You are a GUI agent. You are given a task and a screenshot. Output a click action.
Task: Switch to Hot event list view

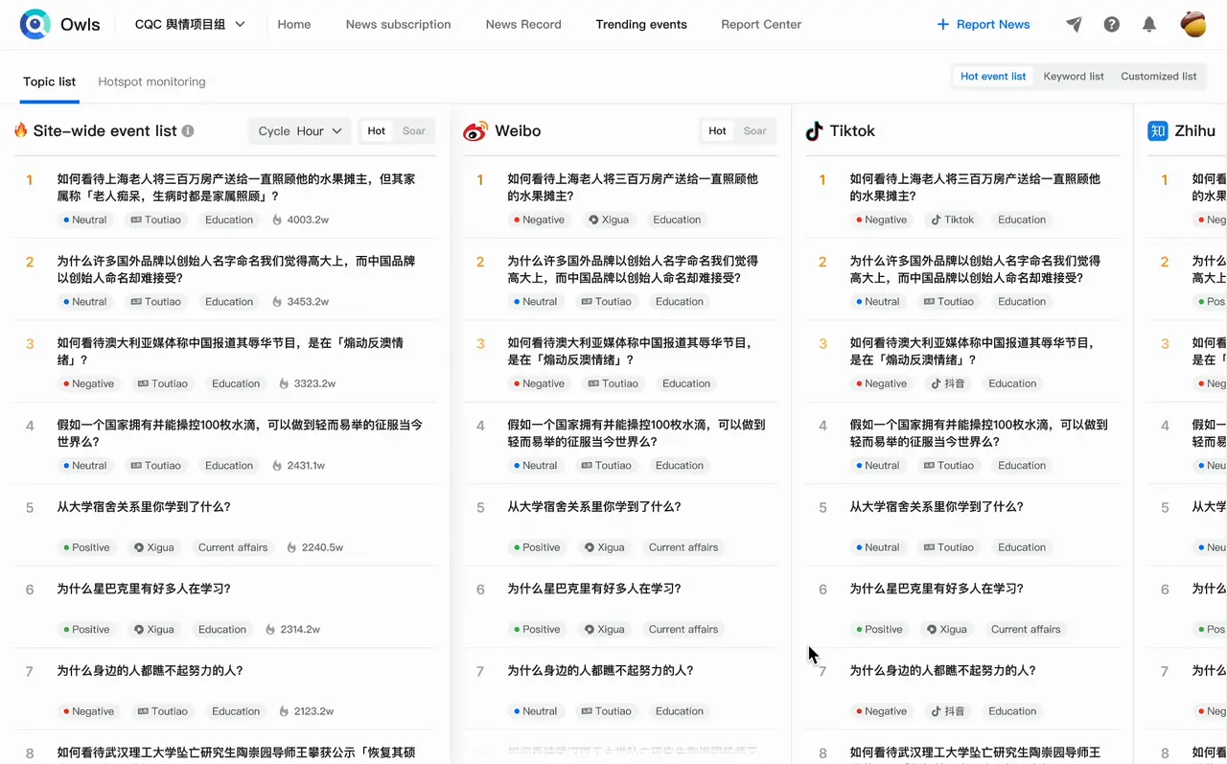(993, 77)
